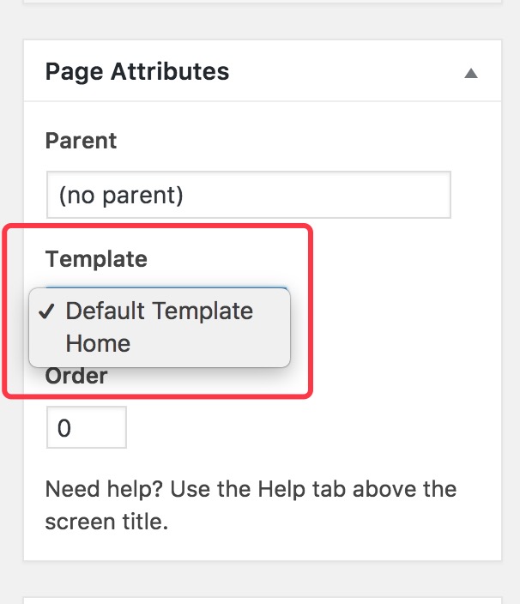Collapse the Page Attributes panel arrow
Screen dimensions: 520x604
pyautogui.click(x=470, y=74)
